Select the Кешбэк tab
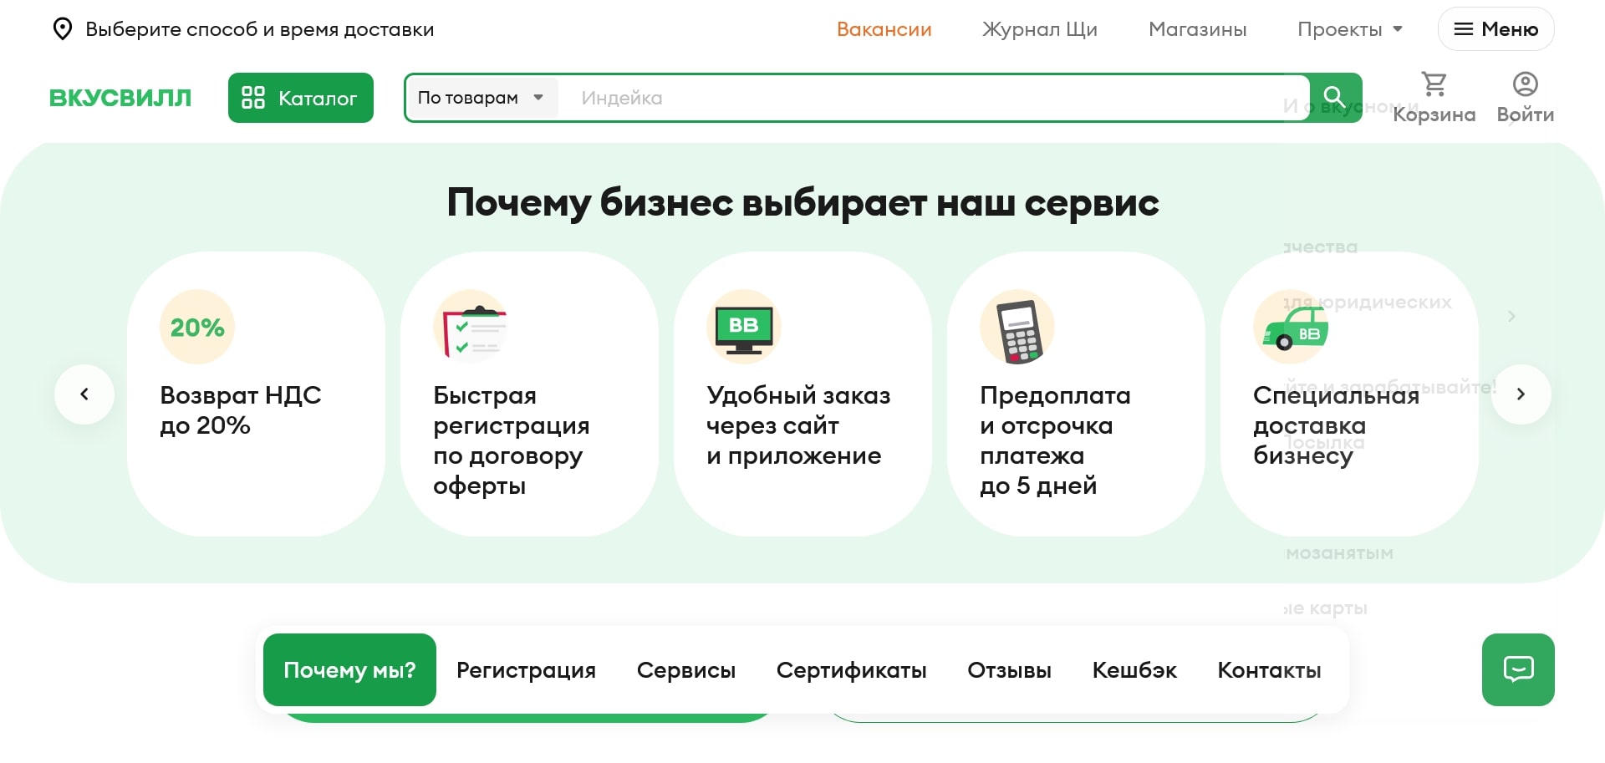 point(1134,669)
